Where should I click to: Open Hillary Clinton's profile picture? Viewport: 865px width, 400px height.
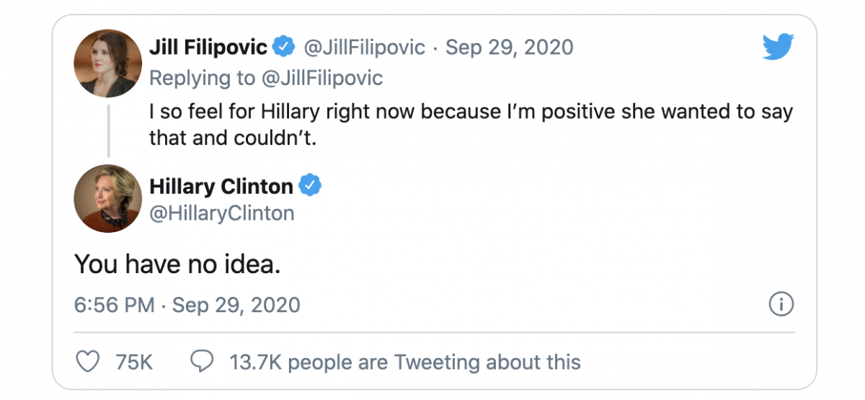107,198
